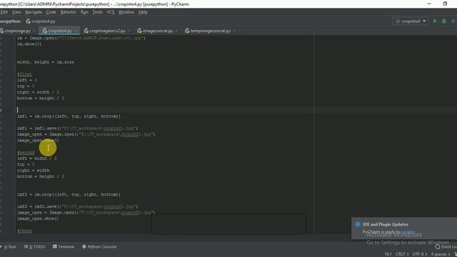
Task: Click the Python file icon on the cropimageincv2.py tab
Action: click(x=86, y=31)
